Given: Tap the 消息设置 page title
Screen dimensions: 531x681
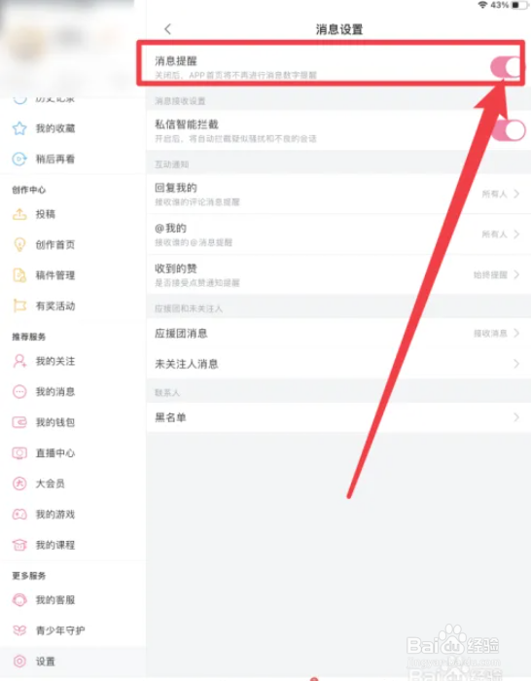Looking at the screenshot, I should [339, 29].
